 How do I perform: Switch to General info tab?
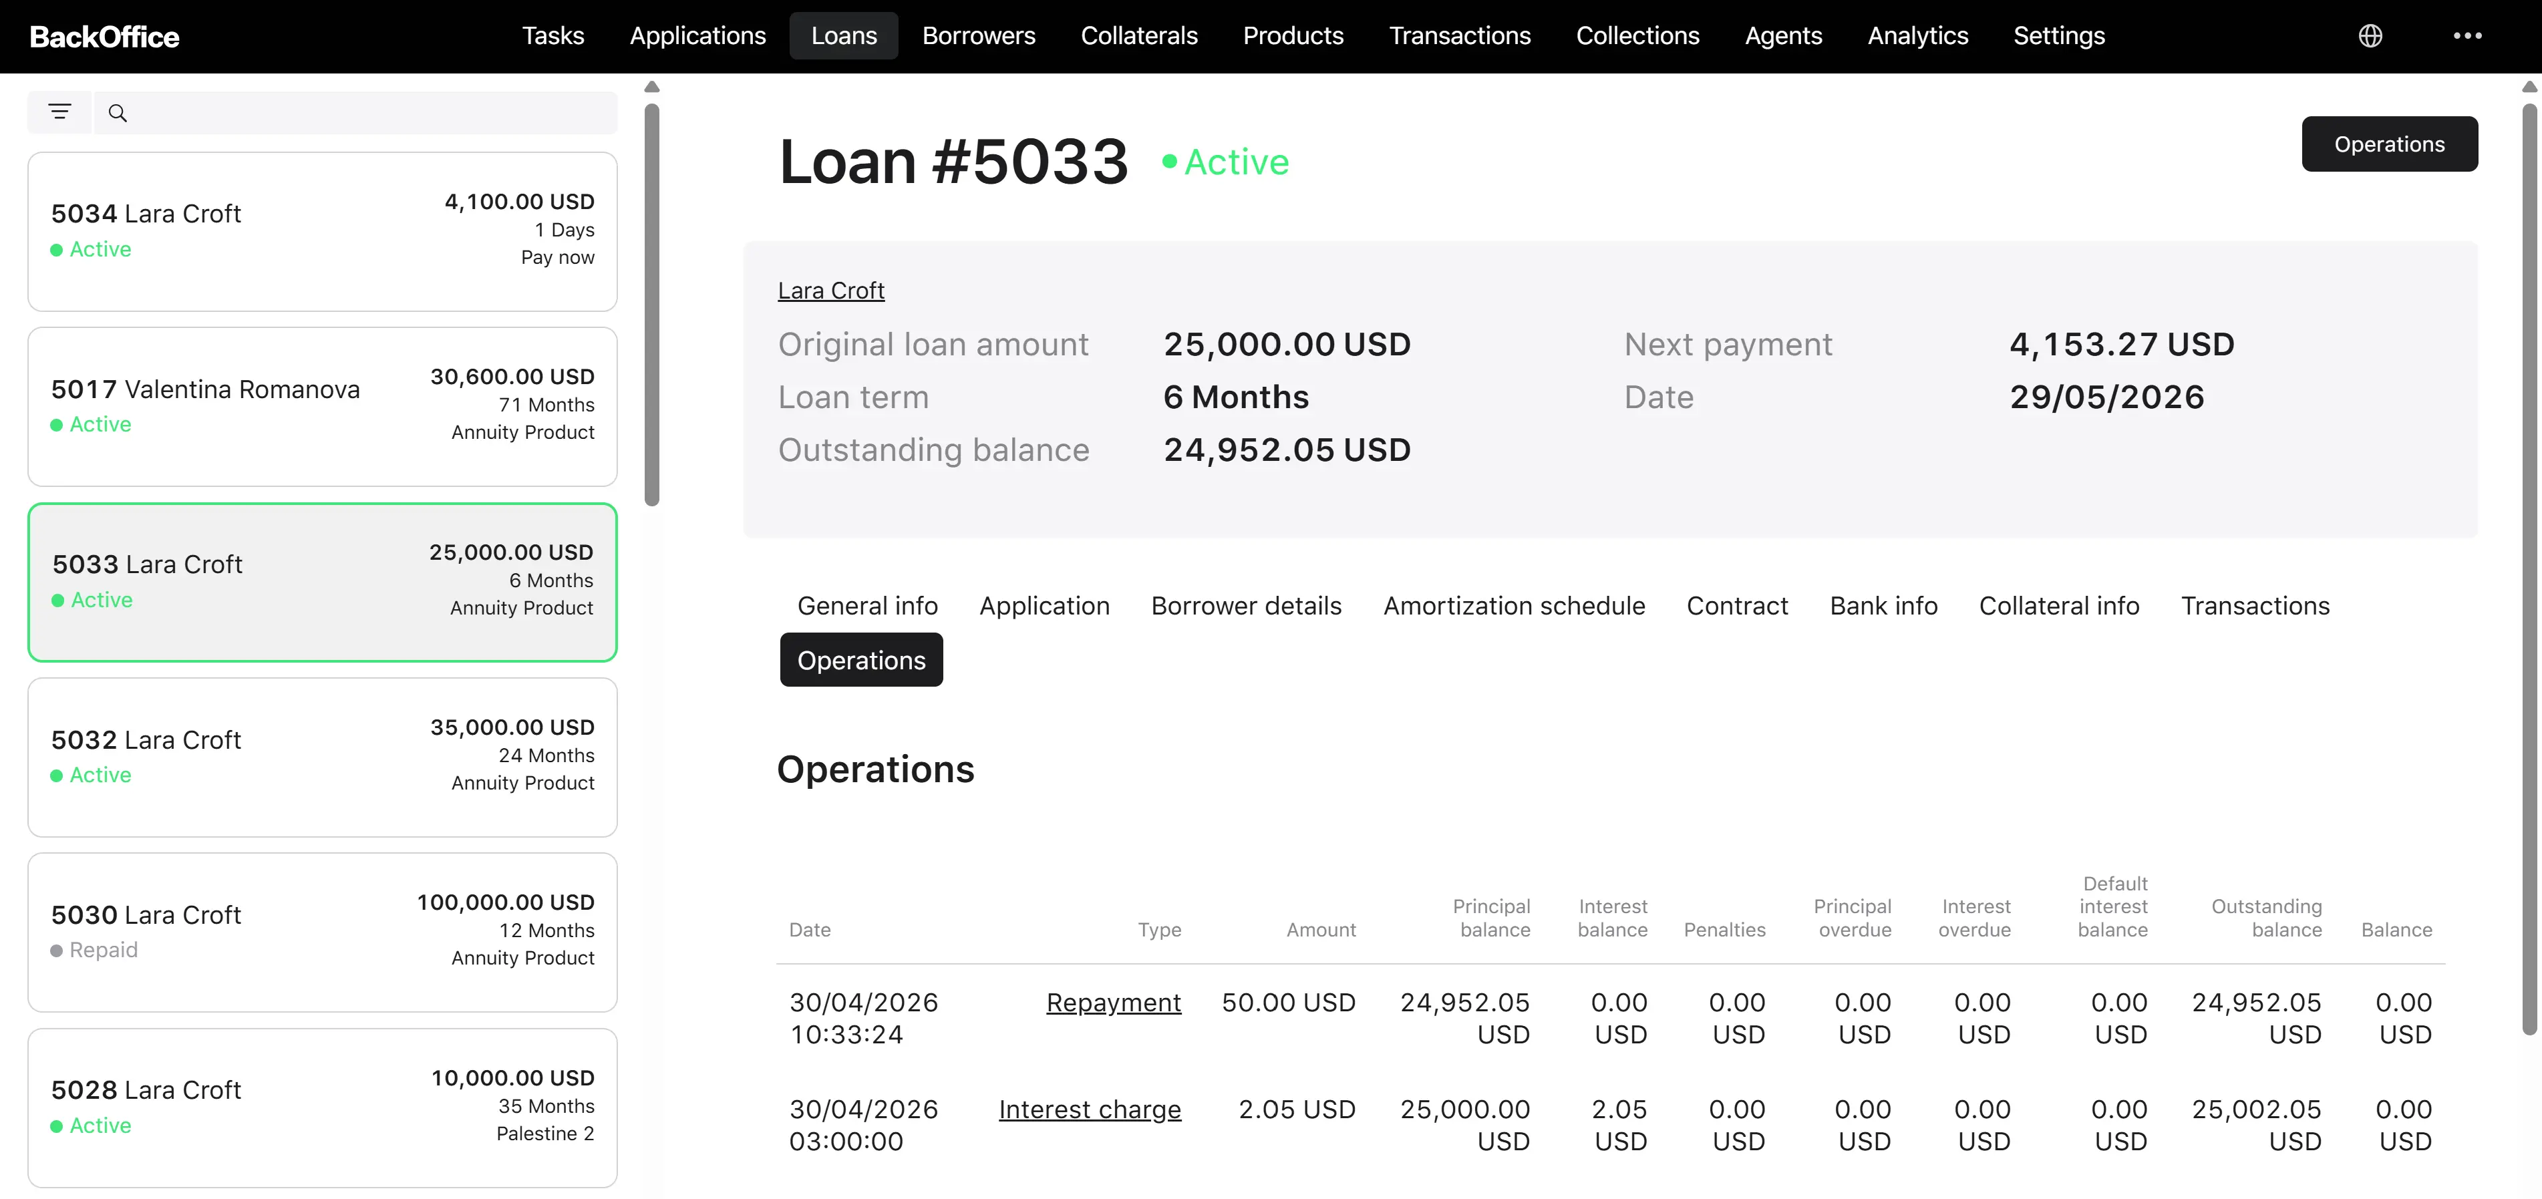pyautogui.click(x=867, y=606)
